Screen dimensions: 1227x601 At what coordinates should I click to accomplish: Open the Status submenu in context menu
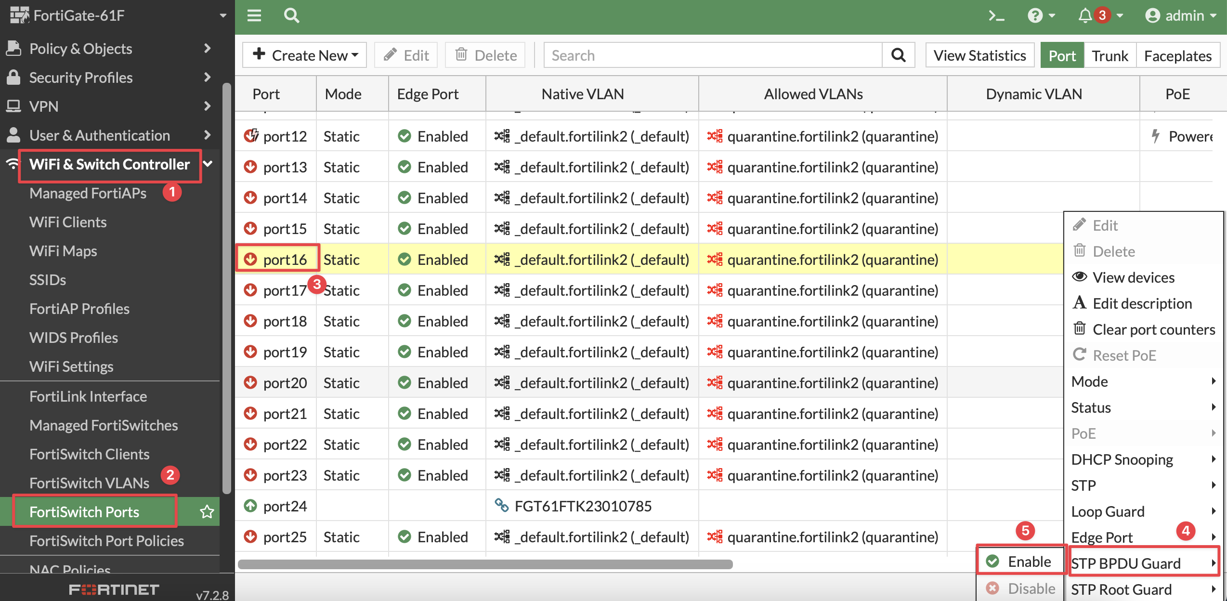[1143, 407]
